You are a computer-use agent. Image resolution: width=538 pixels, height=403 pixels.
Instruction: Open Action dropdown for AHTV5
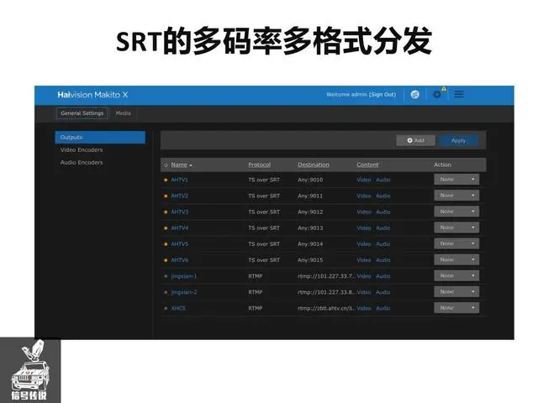coord(456,243)
